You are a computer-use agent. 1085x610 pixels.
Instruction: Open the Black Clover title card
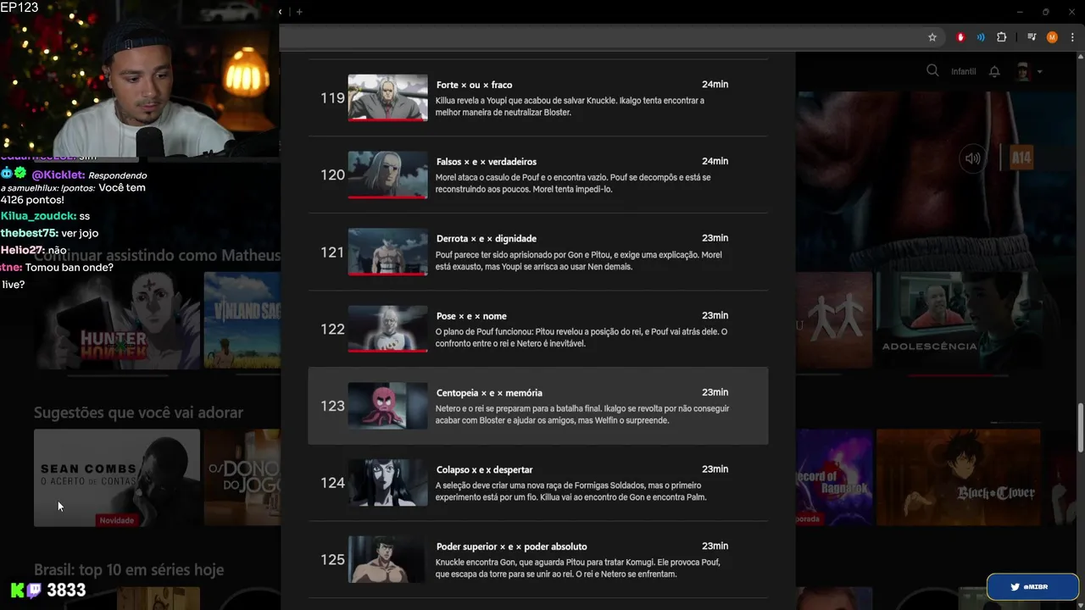pyautogui.click(x=958, y=477)
